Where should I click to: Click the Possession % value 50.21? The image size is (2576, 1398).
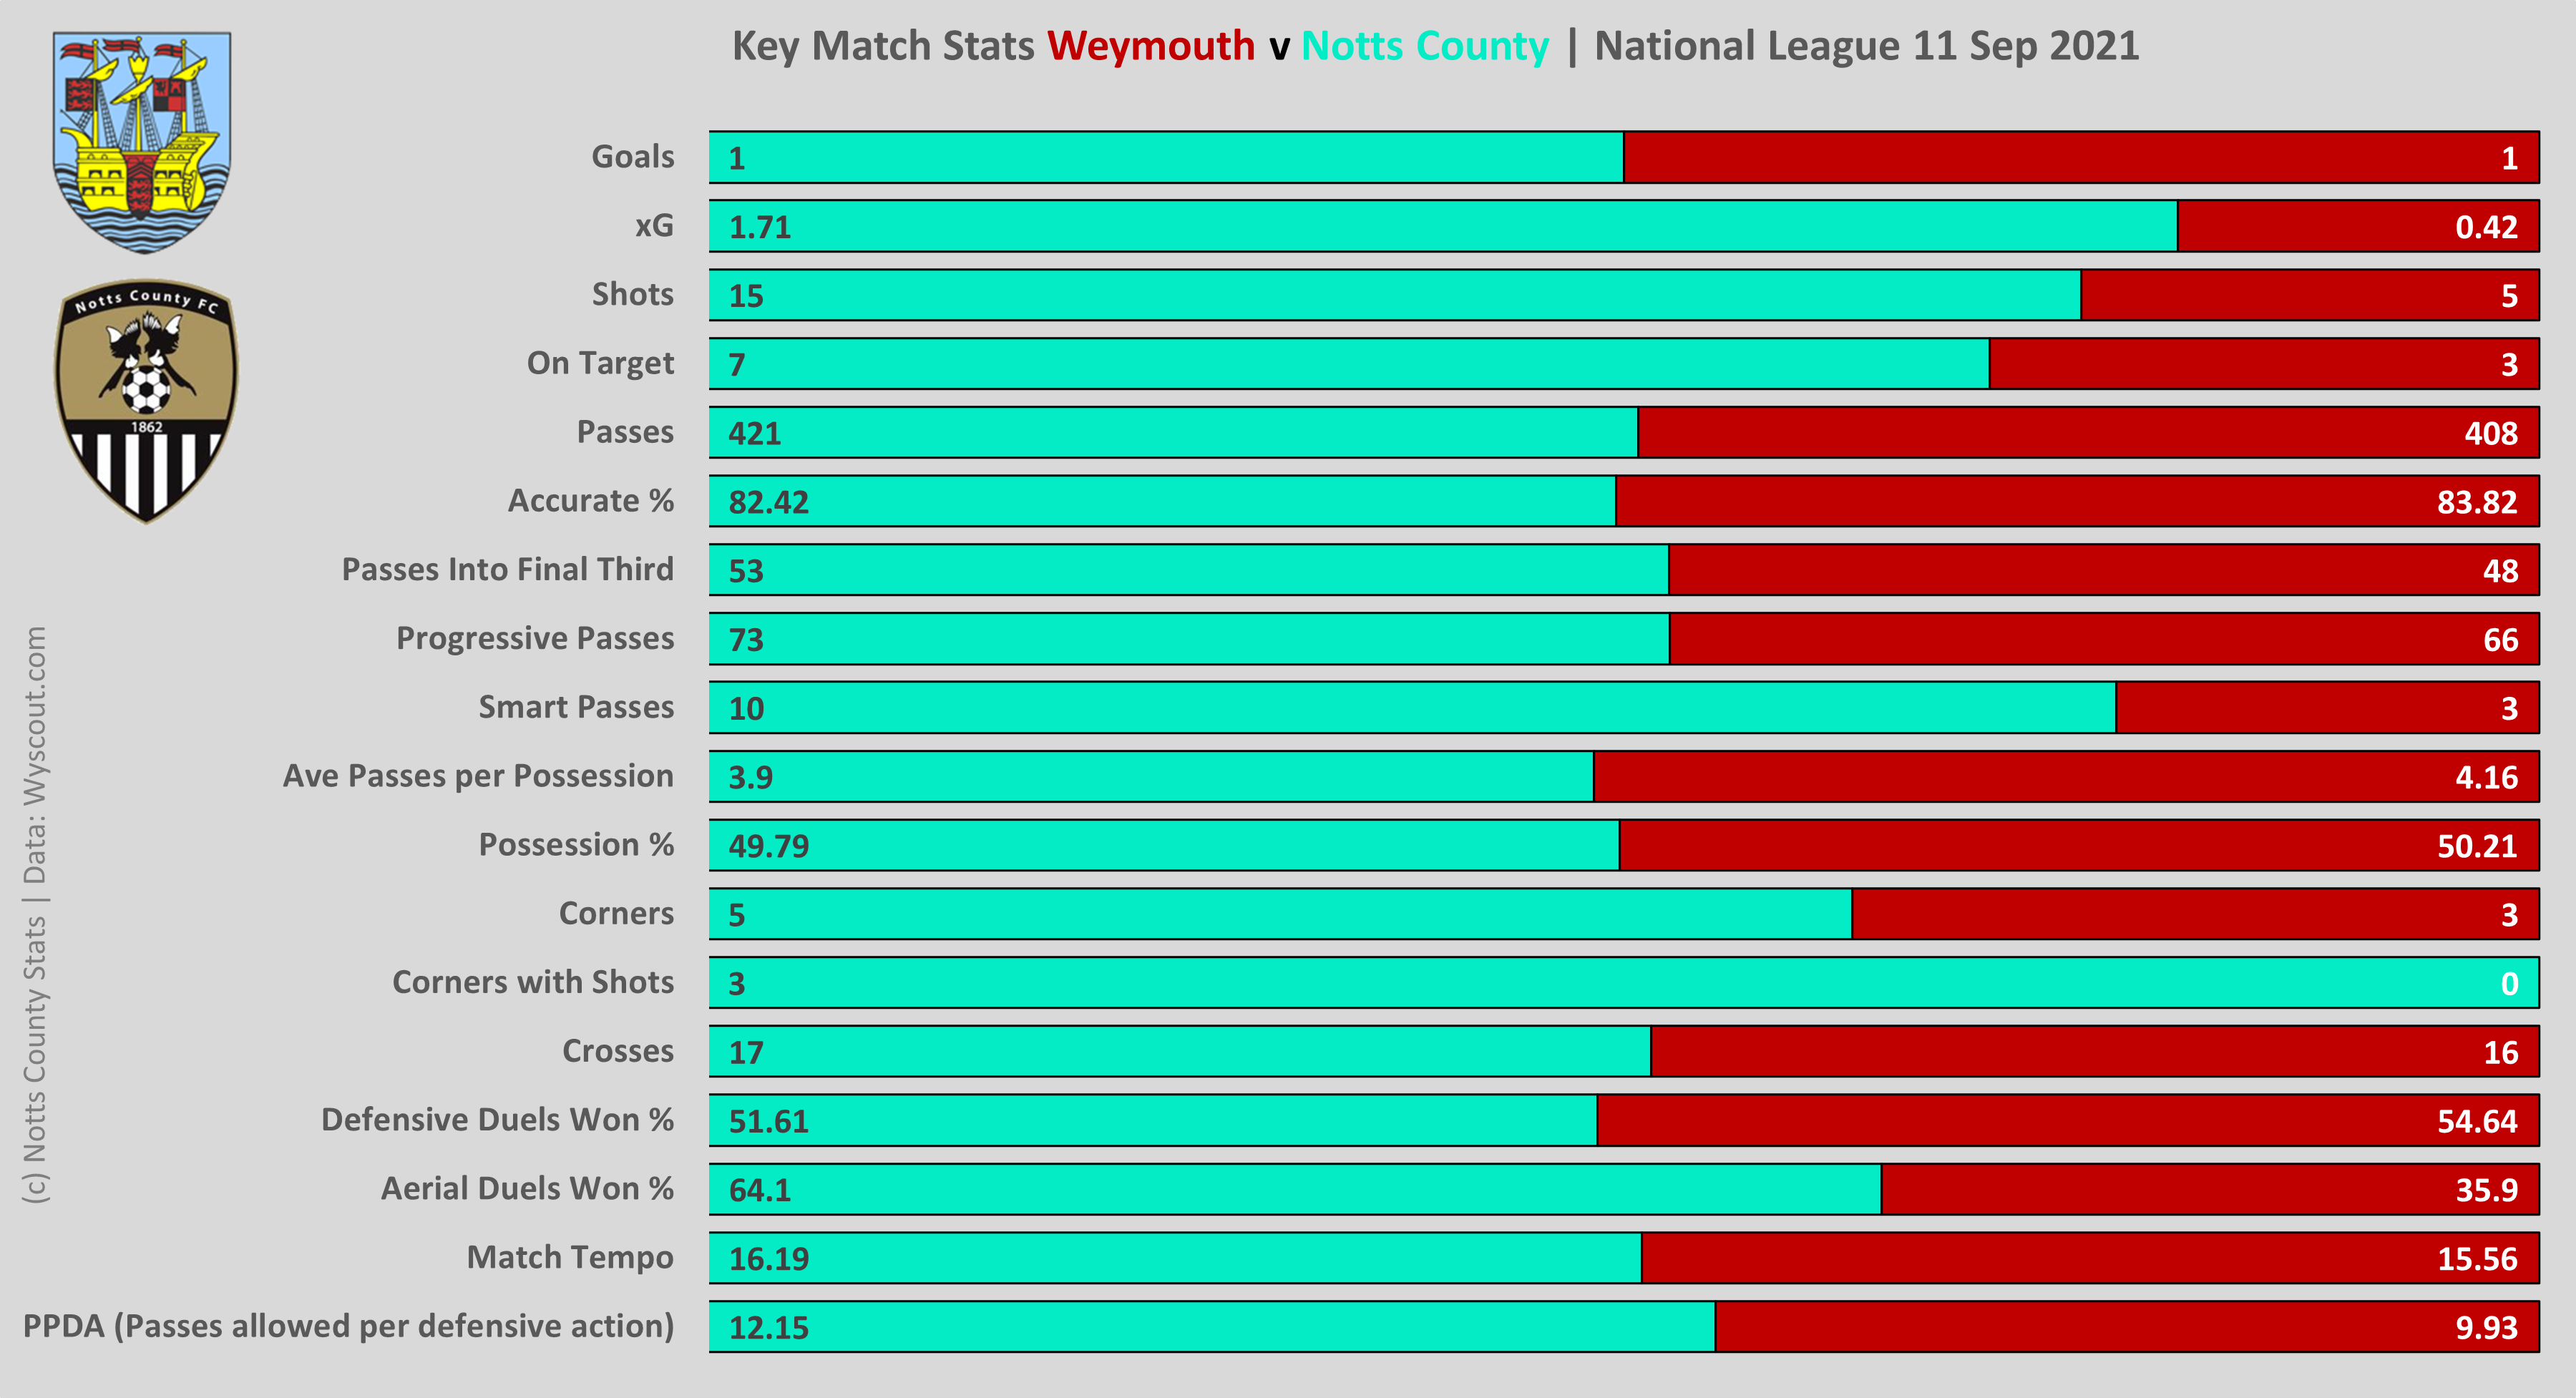click(2476, 846)
